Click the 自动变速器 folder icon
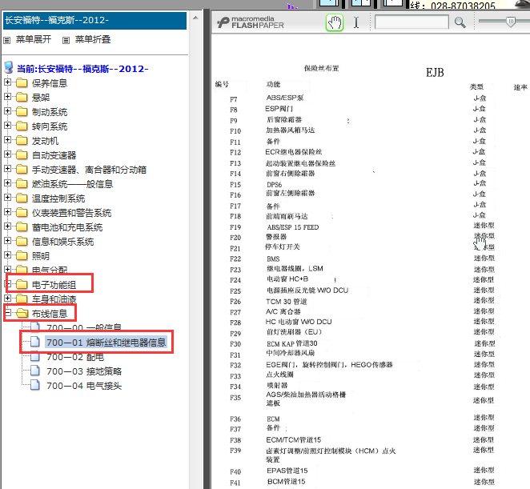This screenshot has height=489, width=530. [22, 154]
